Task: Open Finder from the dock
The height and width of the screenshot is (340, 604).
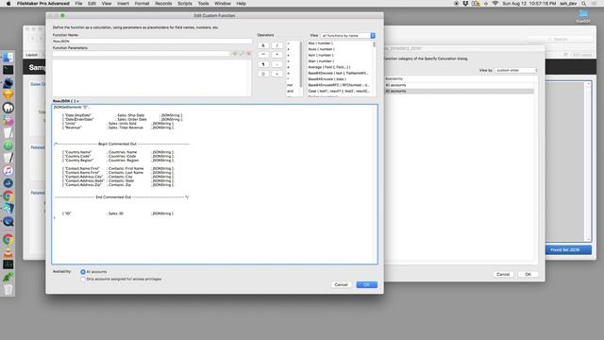Action: 8,58
